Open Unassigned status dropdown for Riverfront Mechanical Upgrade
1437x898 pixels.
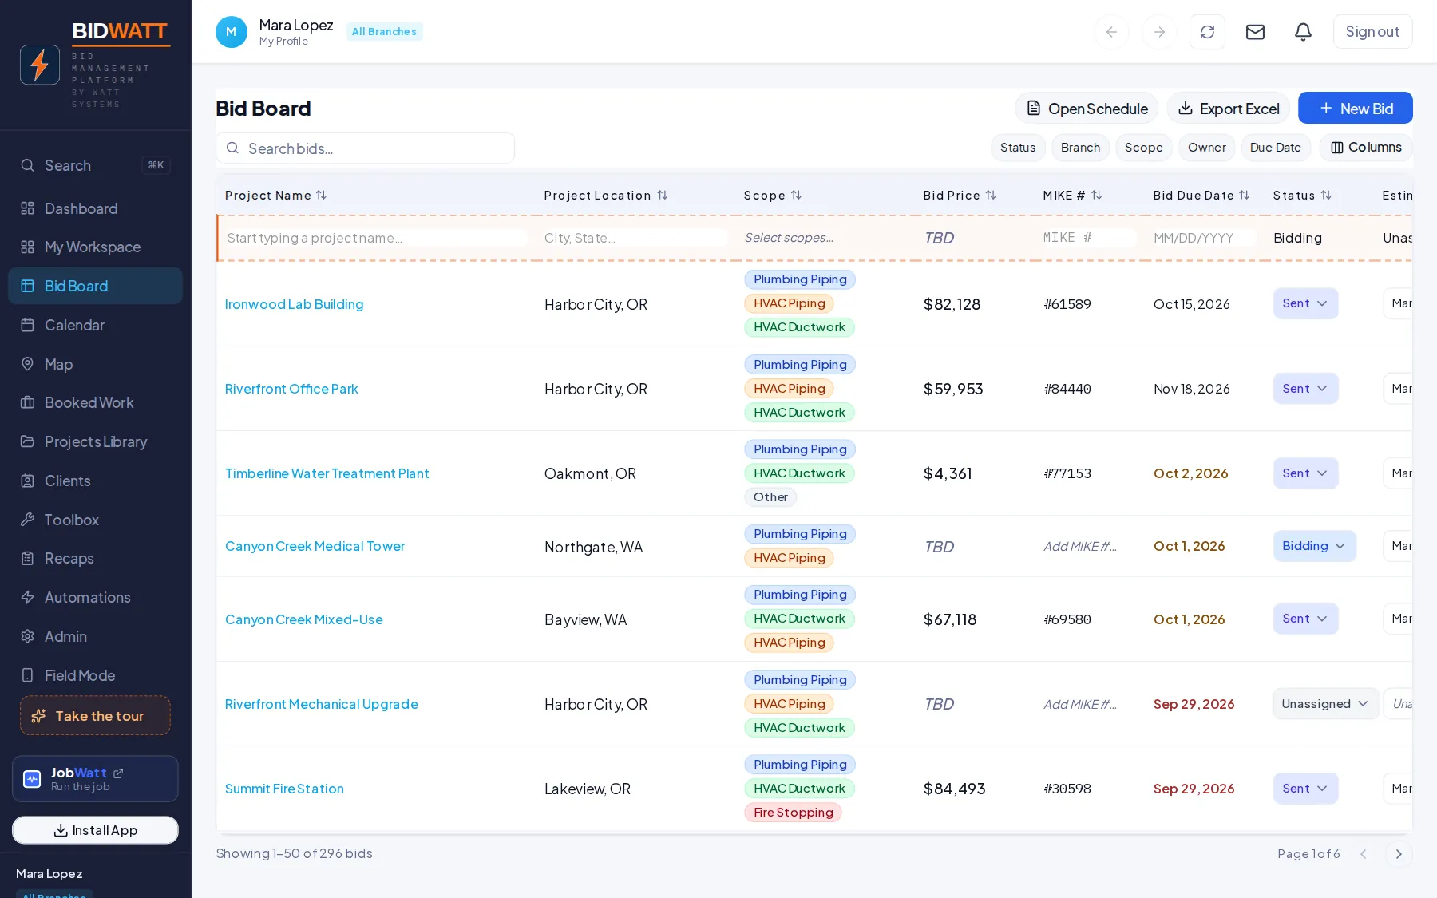click(1325, 704)
